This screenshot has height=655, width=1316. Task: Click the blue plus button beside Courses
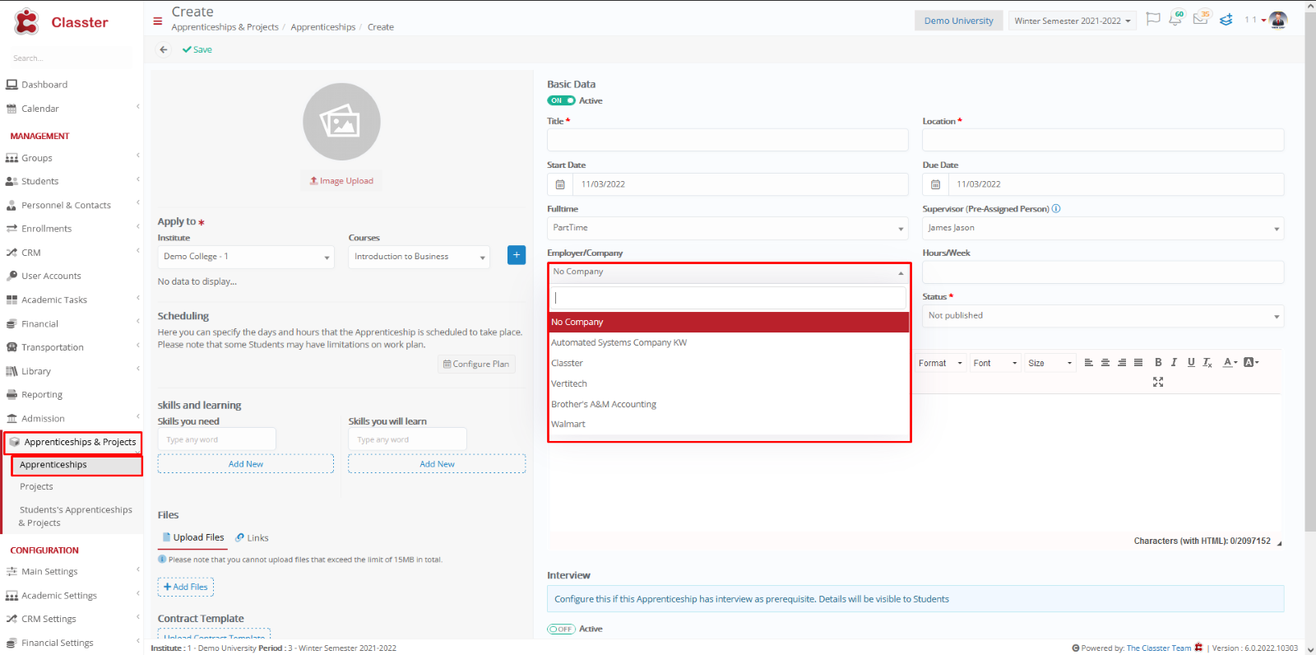pos(517,255)
